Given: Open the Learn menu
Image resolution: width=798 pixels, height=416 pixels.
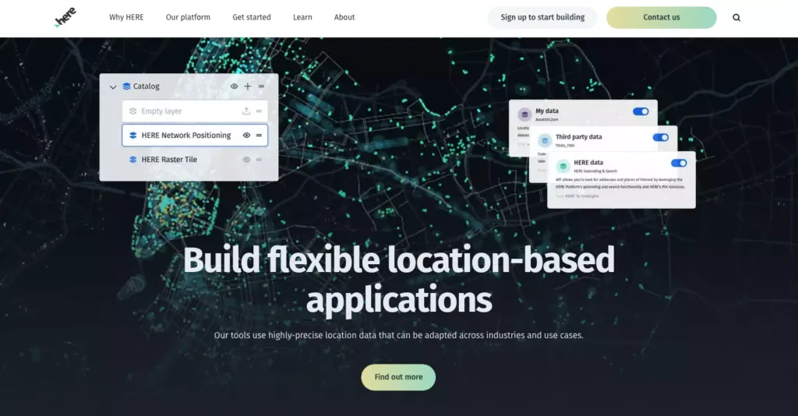Looking at the screenshot, I should 302,17.
